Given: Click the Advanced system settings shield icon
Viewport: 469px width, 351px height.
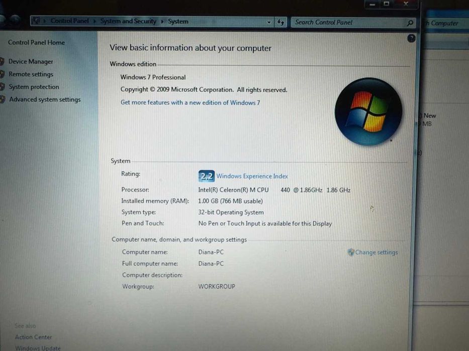Looking at the screenshot, I should pyautogui.click(x=2, y=99).
